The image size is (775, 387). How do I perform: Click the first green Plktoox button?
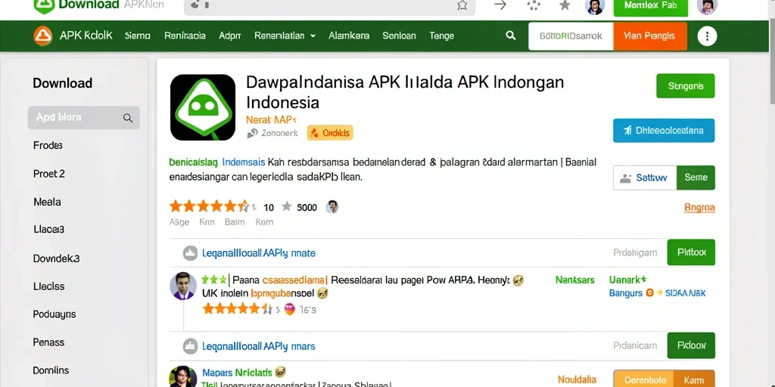click(x=691, y=252)
